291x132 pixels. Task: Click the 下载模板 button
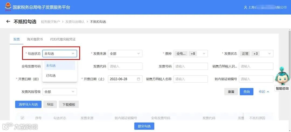pos(69,104)
